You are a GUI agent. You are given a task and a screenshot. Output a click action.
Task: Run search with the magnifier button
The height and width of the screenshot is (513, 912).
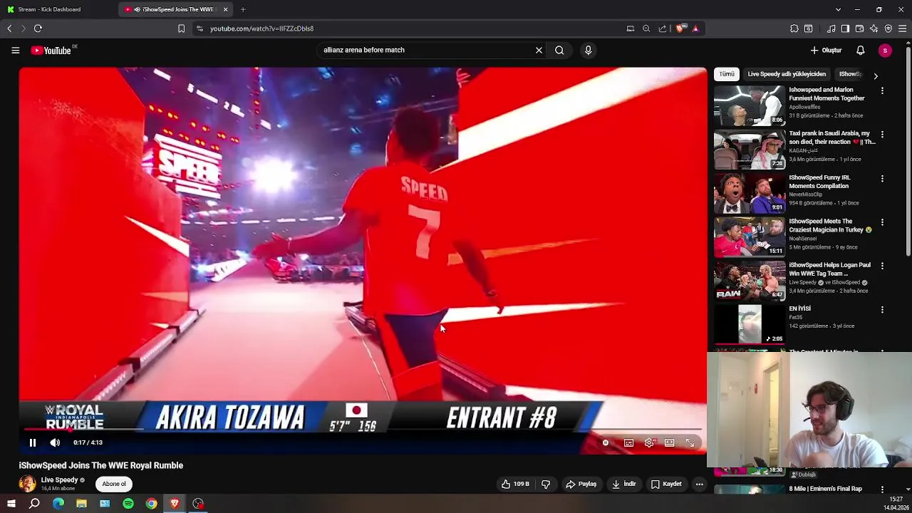click(x=559, y=50)
